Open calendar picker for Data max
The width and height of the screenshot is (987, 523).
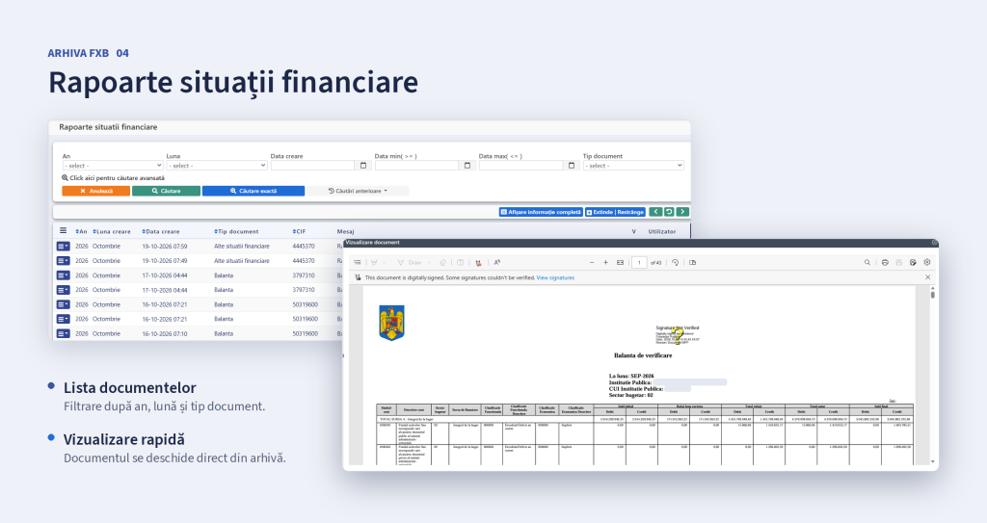(x=572, y=166)
